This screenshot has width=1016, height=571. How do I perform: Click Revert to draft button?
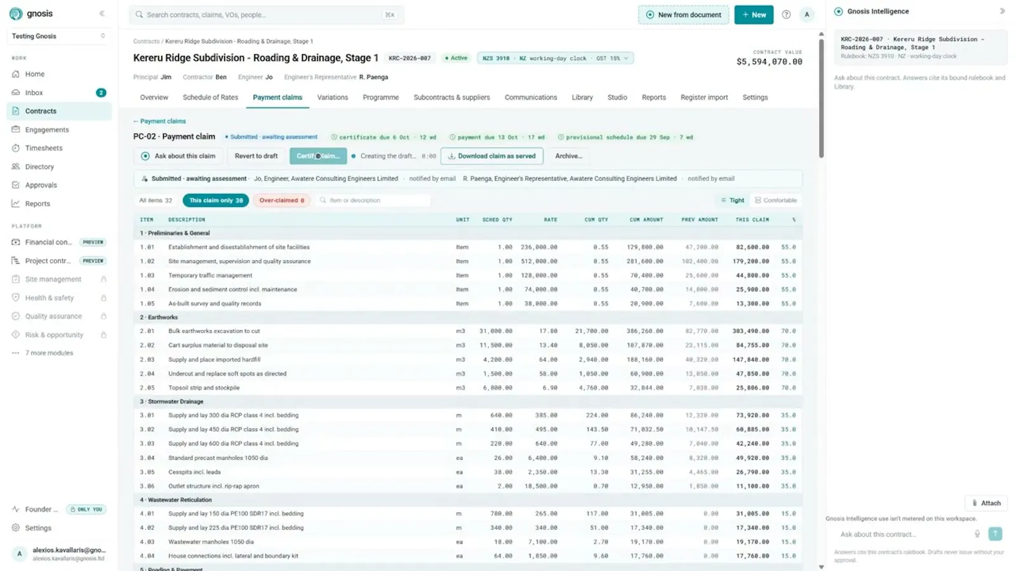[256, 156]
